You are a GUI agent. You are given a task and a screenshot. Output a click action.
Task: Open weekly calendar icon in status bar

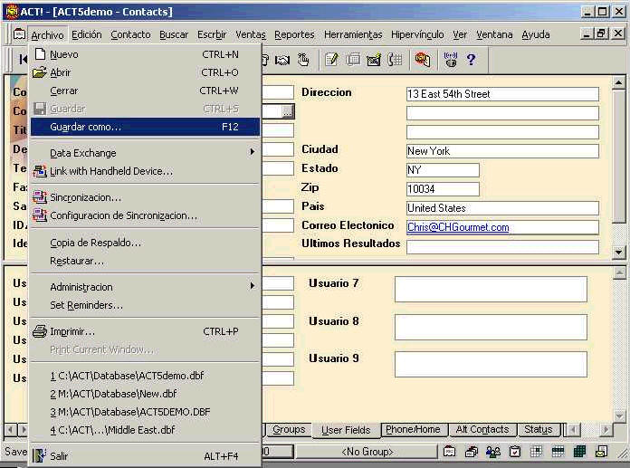point(558,452)
